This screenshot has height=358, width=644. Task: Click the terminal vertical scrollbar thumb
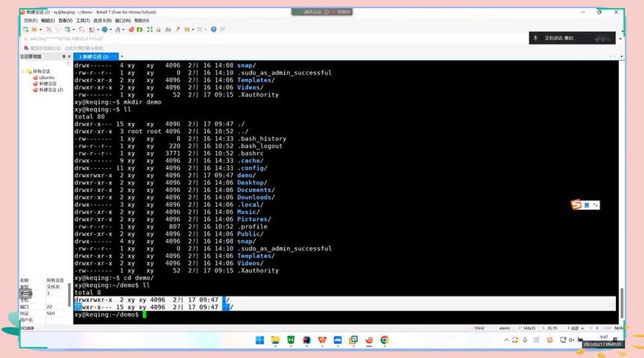point(622,303)
